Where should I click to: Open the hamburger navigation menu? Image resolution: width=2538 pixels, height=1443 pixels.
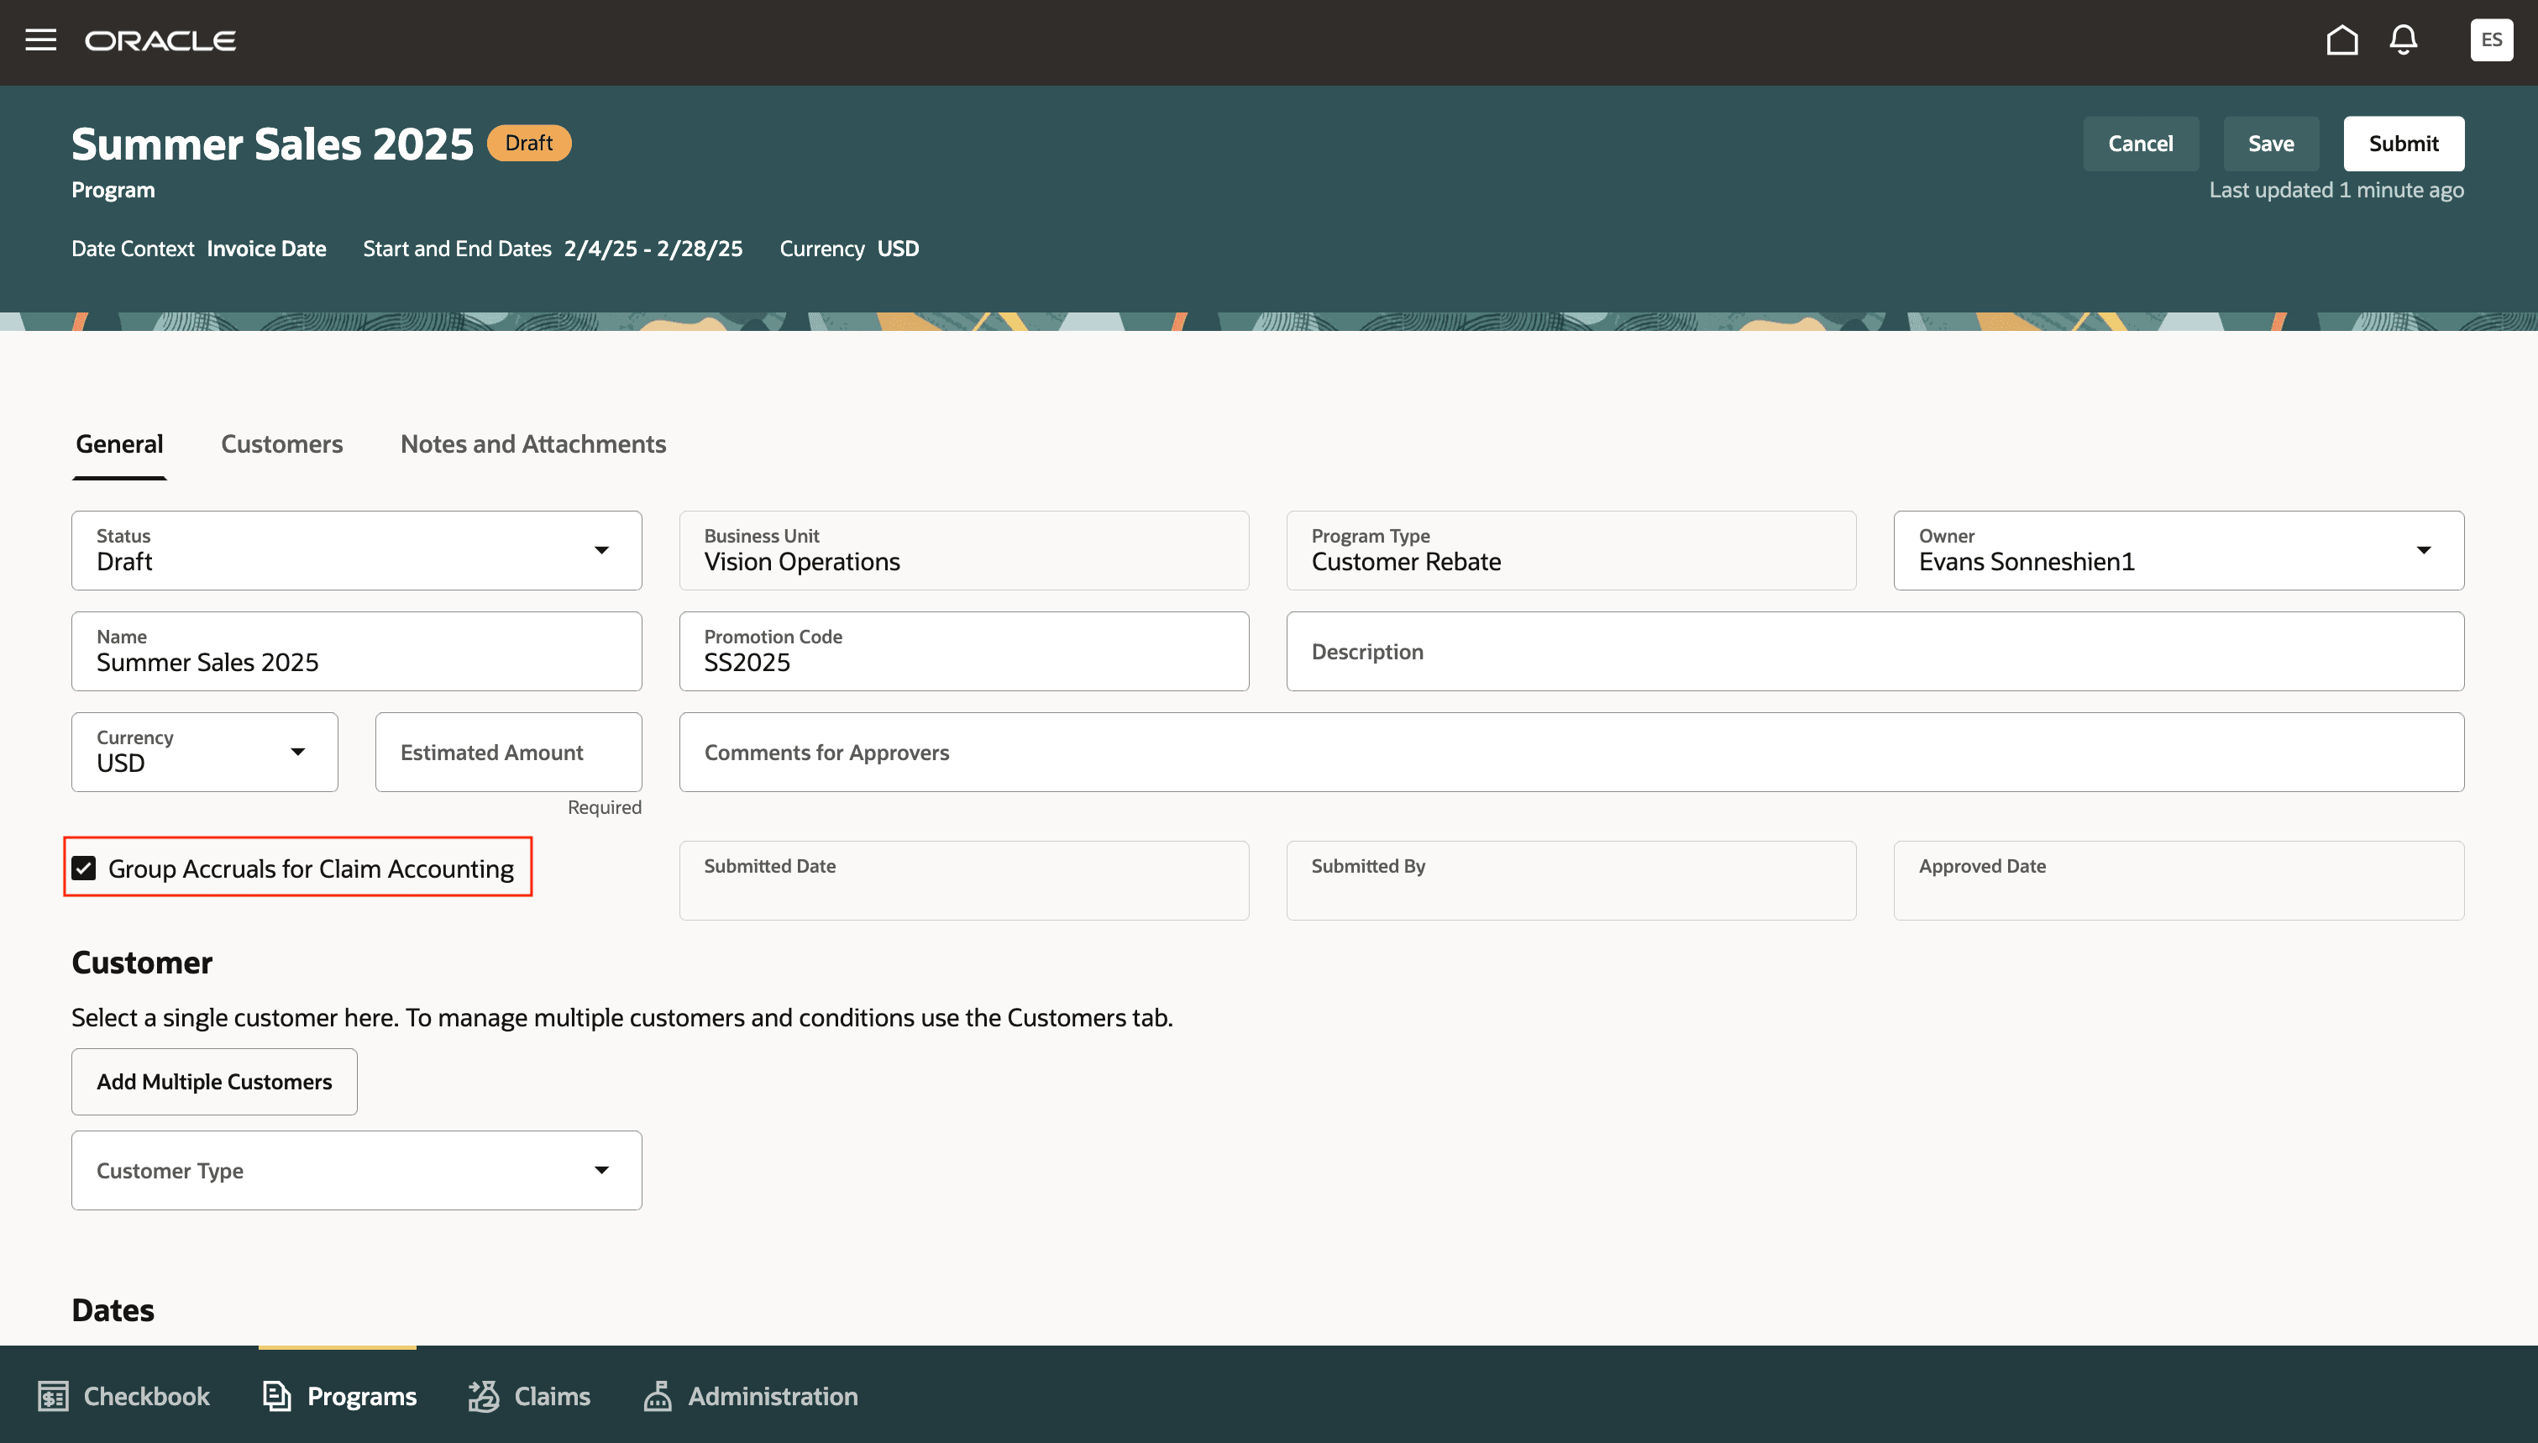coord(40,40)
